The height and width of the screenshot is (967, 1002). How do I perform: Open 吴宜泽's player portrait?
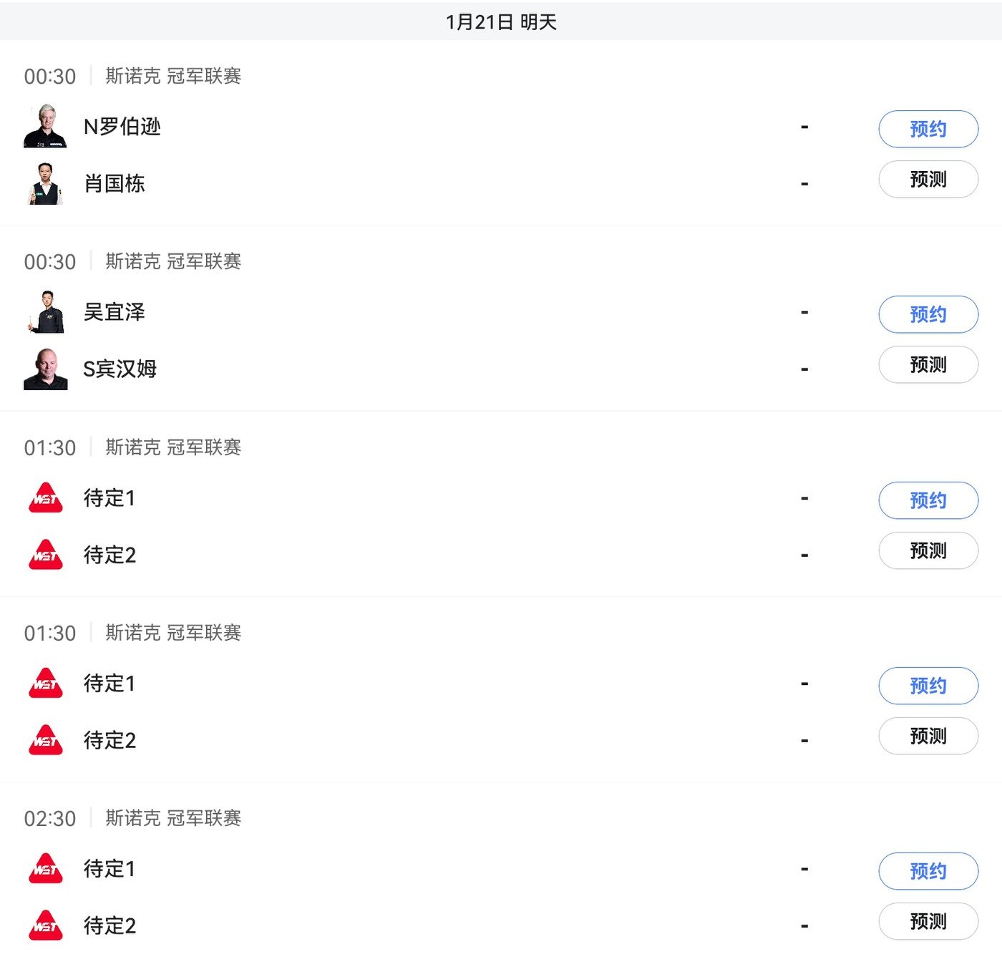45,312
